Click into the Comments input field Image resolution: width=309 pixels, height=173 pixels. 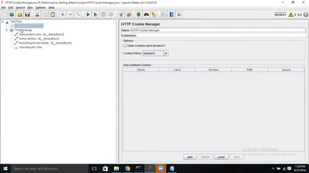[x=221, y=36]
